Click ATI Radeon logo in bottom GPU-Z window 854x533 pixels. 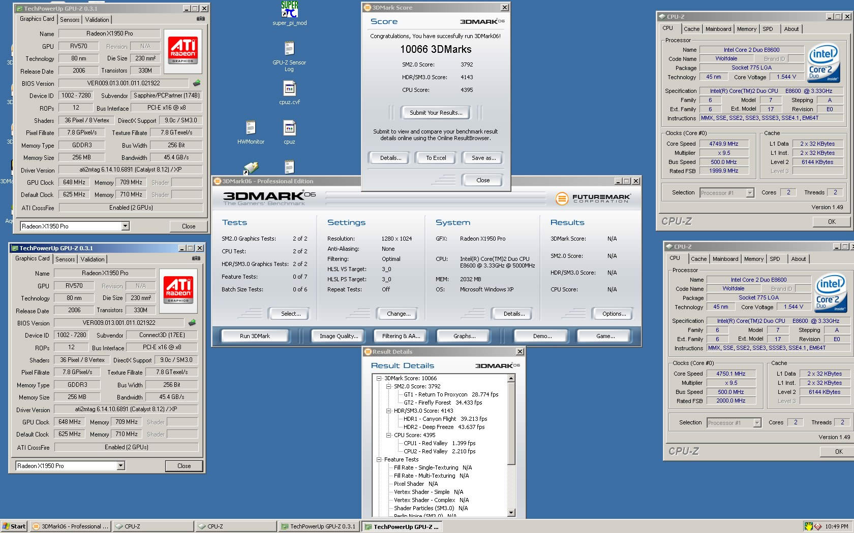pyautogui.click(x=178, y=290)
